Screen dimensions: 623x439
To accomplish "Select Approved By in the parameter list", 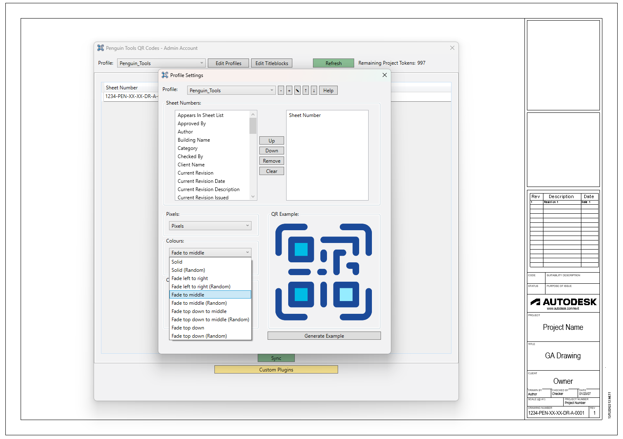I will point(212,124).
